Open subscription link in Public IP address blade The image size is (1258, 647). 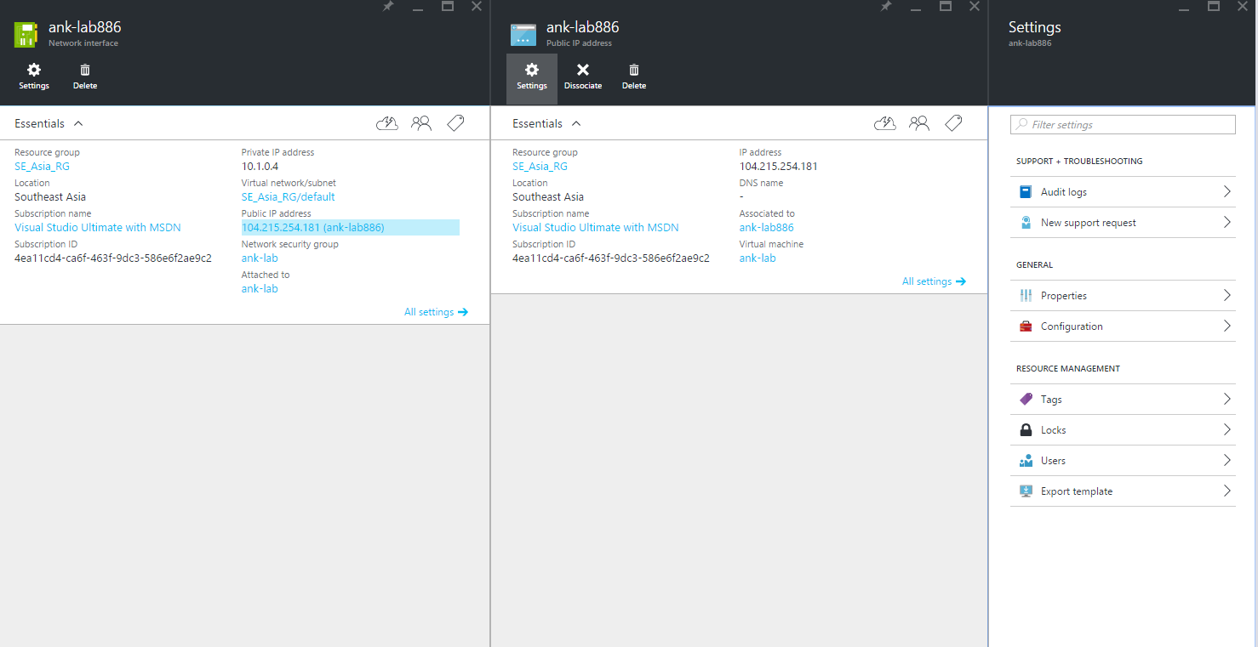[x=596, y=228]
